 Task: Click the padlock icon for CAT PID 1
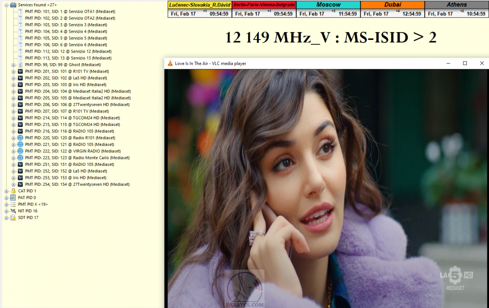point(13,191)
